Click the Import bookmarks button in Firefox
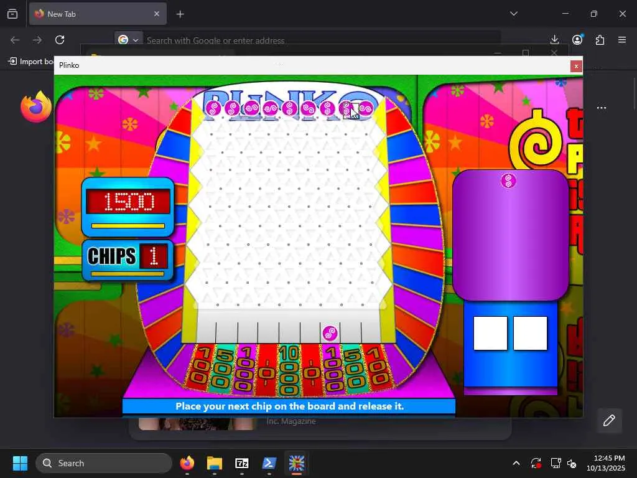This screenshot has width=637, height=478. pyautogui.click(x=31, y=62)
